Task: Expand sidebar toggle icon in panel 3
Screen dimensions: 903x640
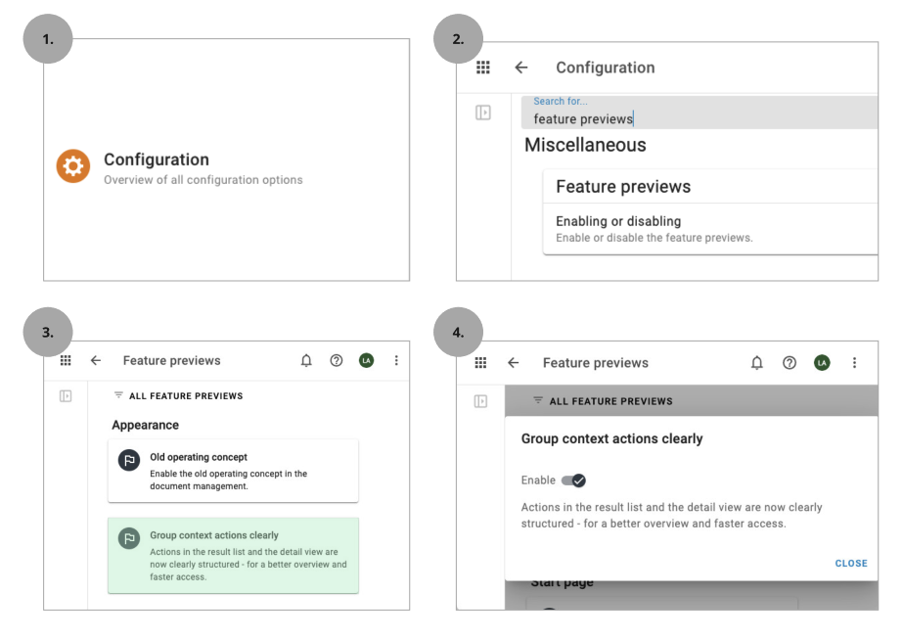Action: point(66,396)
